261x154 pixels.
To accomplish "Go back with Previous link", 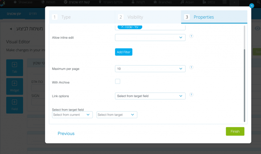I will pos(66,133).
